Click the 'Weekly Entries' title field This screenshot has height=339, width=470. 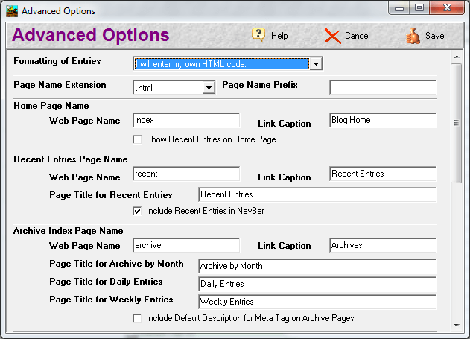click(x=317, y=302)
